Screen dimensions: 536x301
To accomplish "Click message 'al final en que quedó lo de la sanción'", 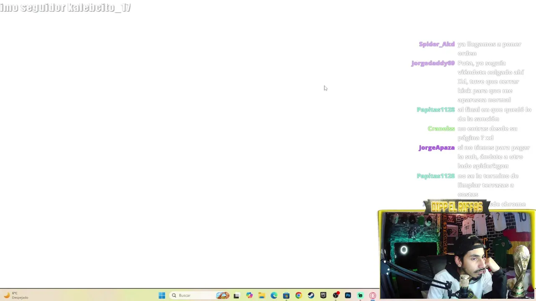I will (x=494, y=114).
